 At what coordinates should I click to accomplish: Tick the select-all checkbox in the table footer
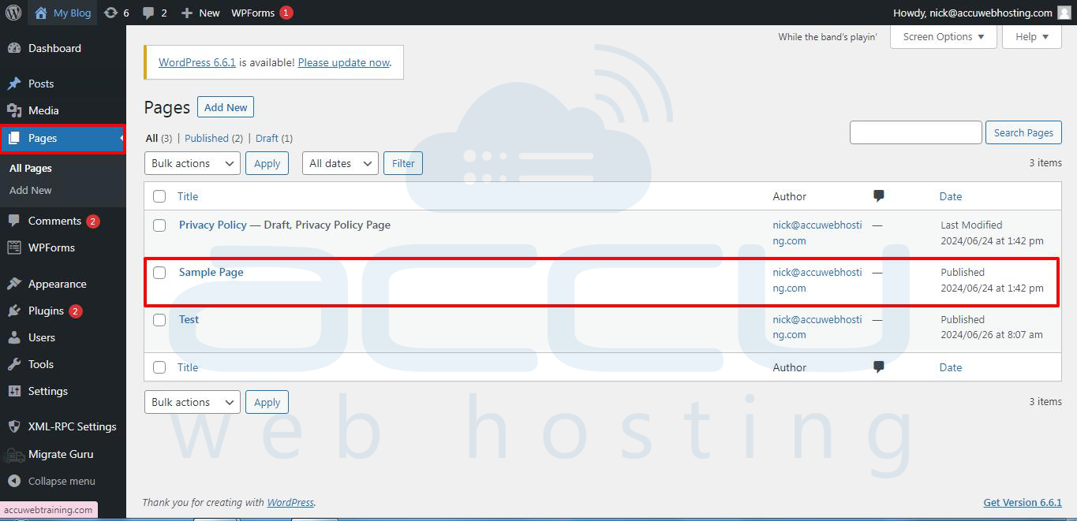tap(159, 367)
